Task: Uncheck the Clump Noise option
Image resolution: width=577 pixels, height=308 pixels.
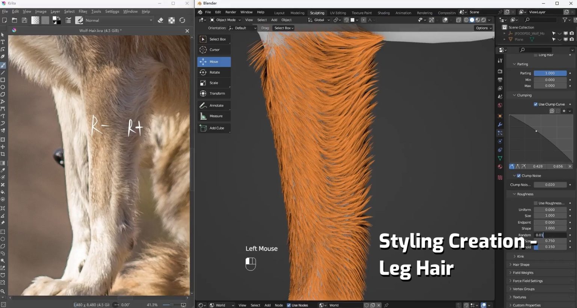Action: pos(518,175)
